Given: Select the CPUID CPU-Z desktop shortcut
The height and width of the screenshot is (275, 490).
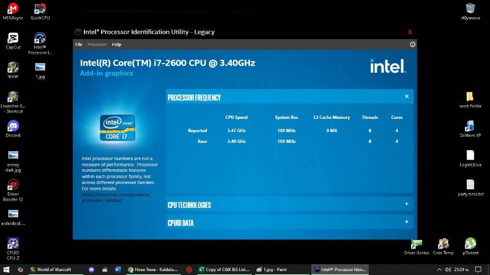Looking at the screenshot, I should (x=13, y=249).
